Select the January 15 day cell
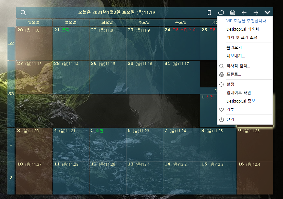283x199 pixels. tap(218, 178)
